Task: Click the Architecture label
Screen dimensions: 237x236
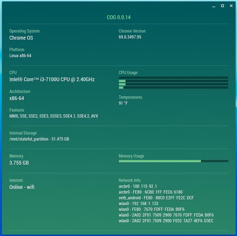Action: tap(20, 91)
